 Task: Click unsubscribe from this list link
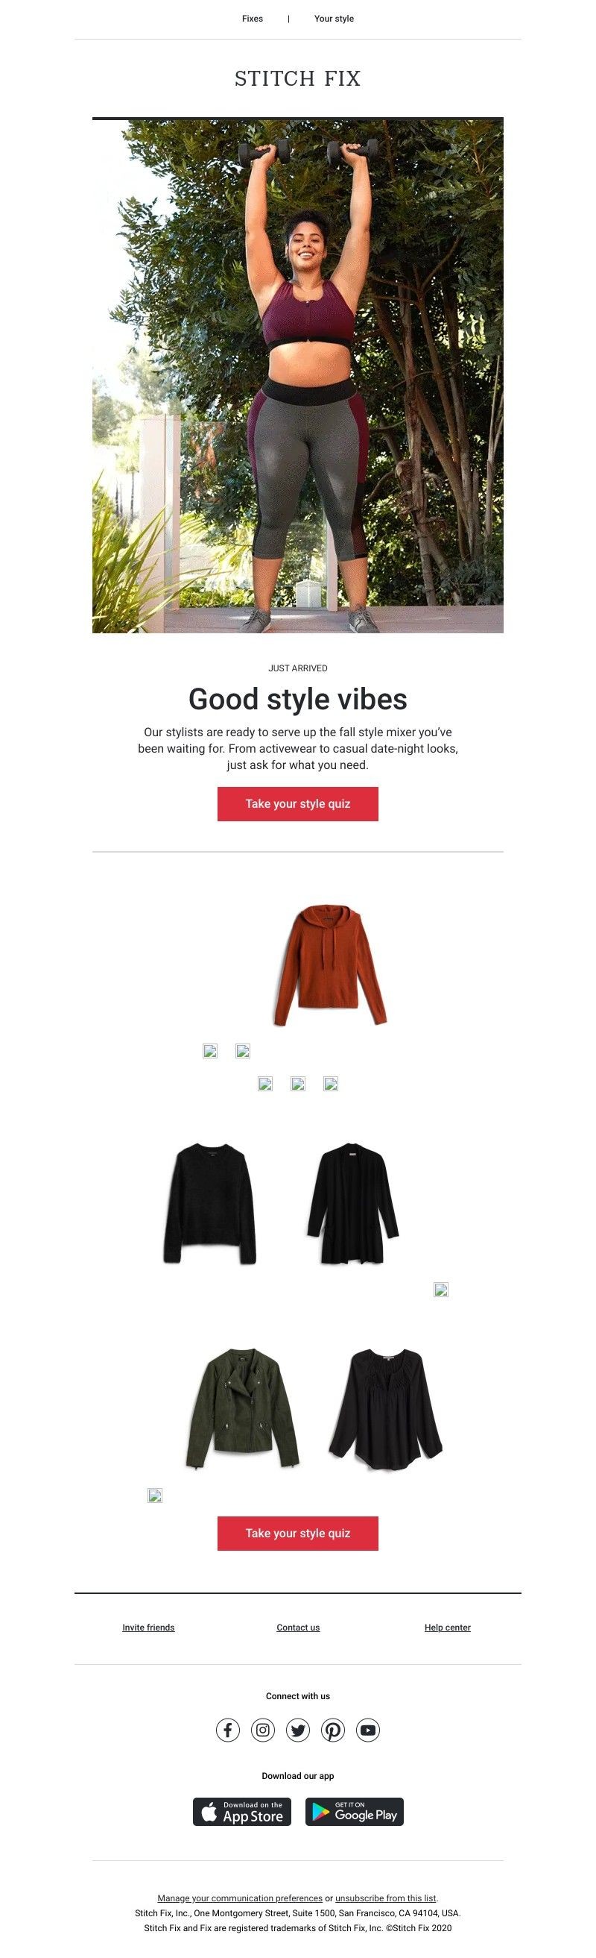pos(386,1898)
